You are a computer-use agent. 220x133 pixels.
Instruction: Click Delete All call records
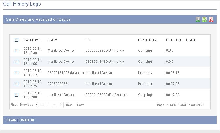coord(27,120)
